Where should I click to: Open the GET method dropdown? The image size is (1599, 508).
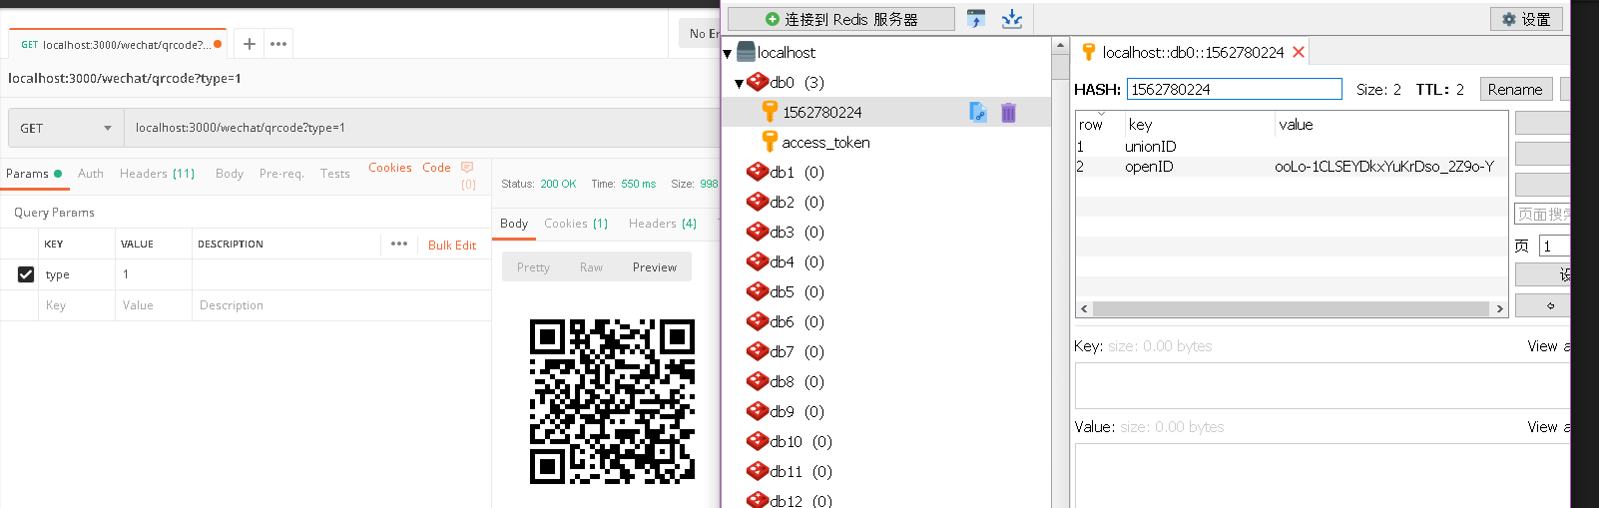tap(66, 128)
